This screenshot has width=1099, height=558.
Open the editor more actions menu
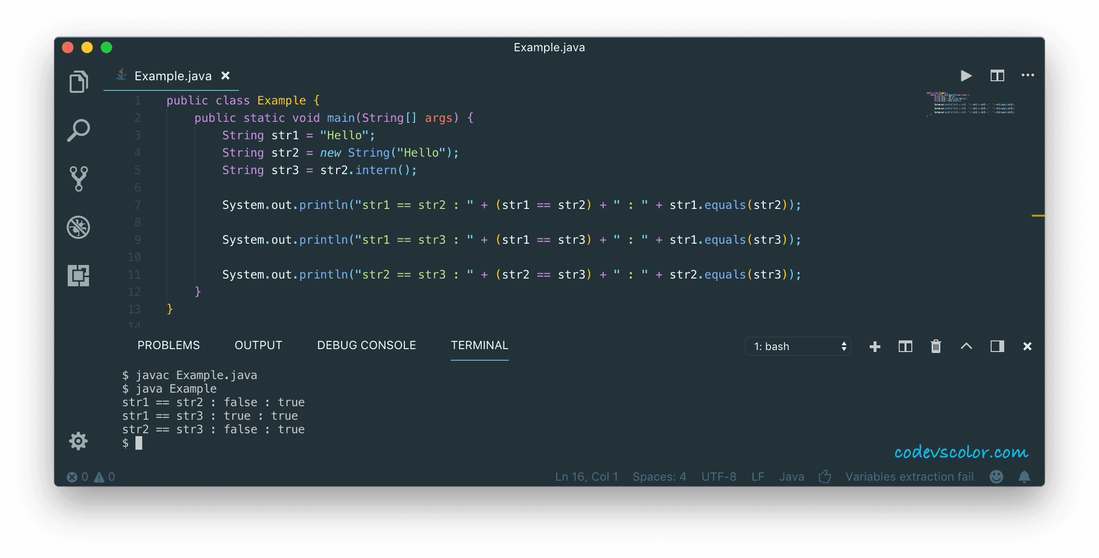[1027, 75]
